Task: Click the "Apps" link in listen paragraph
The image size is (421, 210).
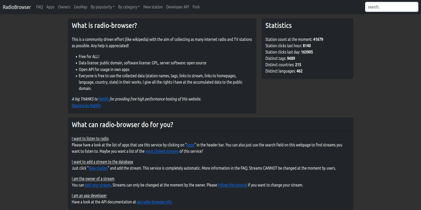Action: click(191, 145)
